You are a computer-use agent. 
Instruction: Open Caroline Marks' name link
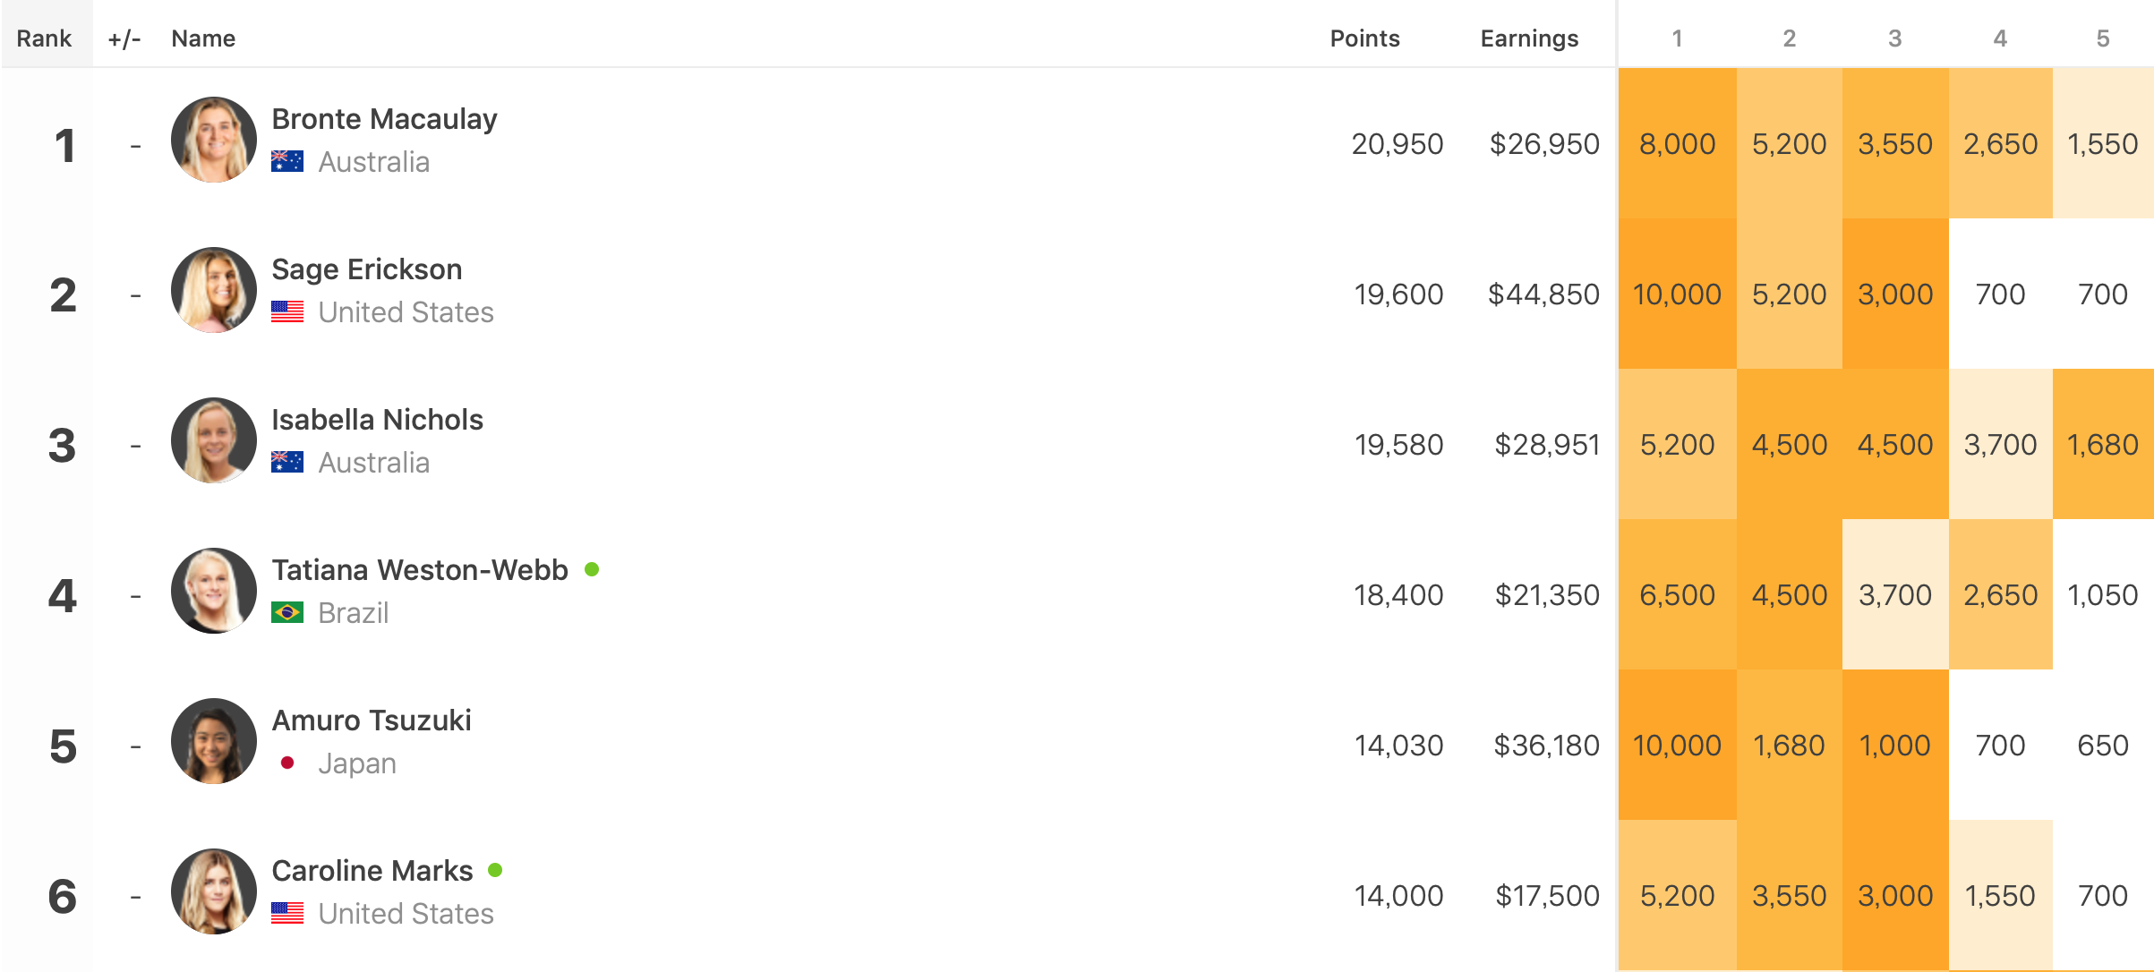372,871
